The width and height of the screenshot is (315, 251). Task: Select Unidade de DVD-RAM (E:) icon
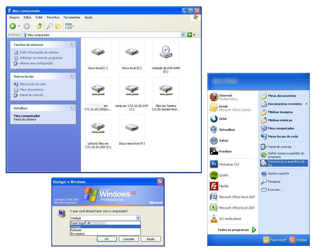(166, 52)
